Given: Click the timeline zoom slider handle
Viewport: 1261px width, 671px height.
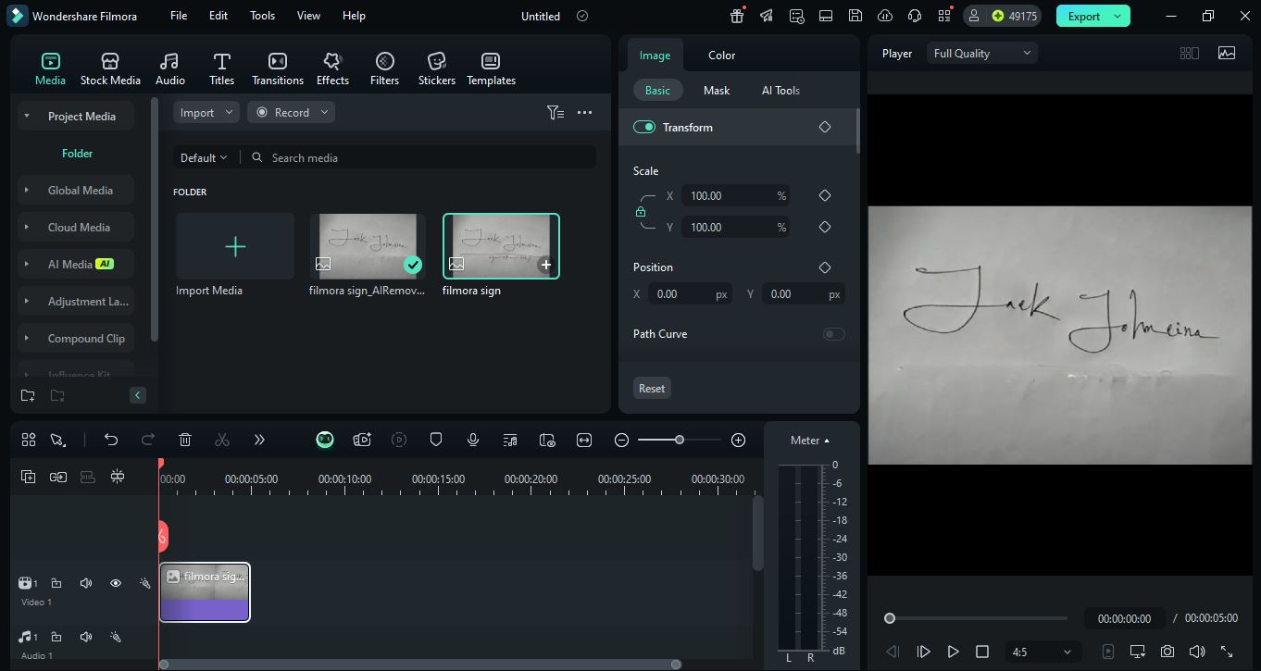Looking at the screenshot, I should click(680, 440).
